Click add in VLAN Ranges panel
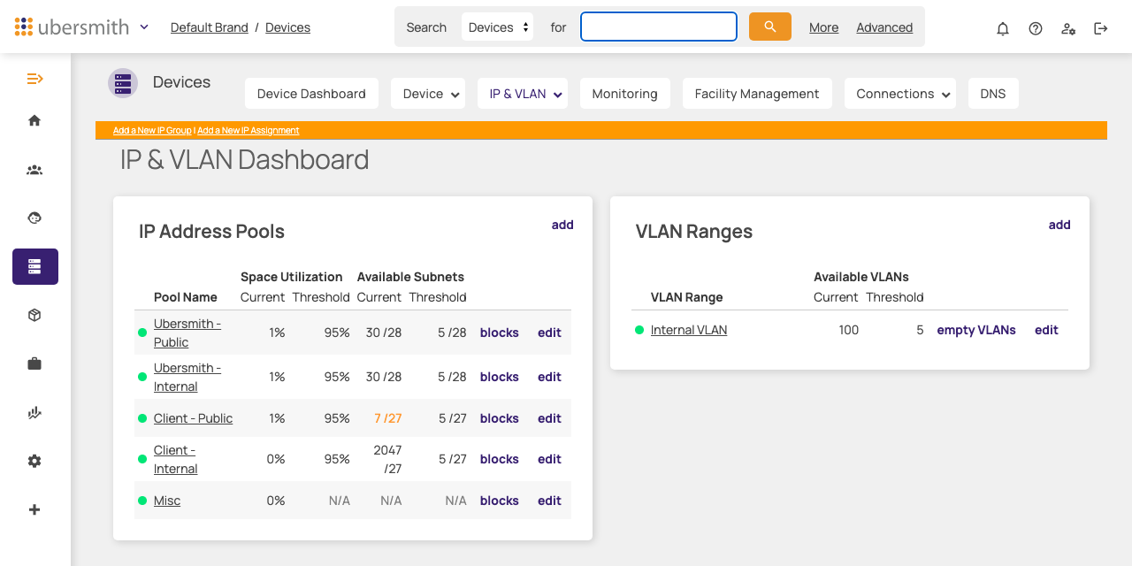Image resolution: width=1132 pixels, height=566 pixels. tap(1059, 225)
